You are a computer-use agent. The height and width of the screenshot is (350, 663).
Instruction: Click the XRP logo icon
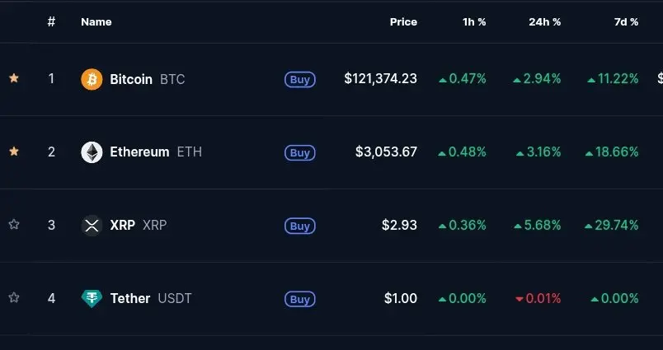(x=92, y=226)
